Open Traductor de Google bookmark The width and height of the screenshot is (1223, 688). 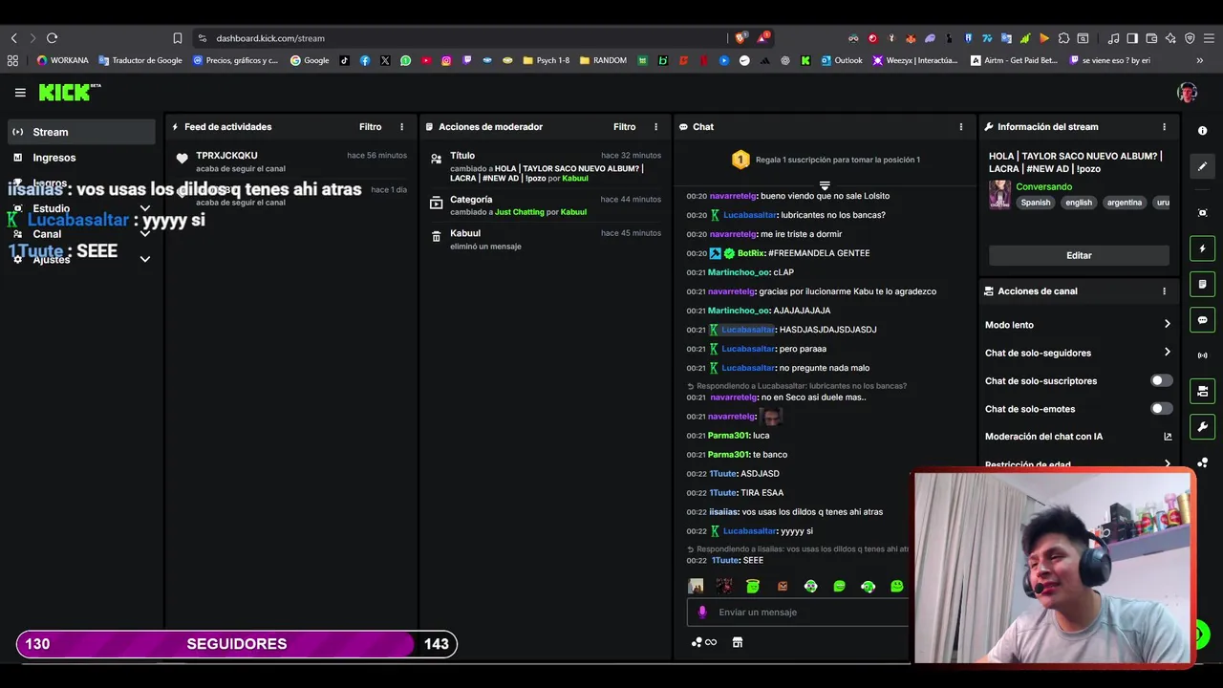point(139,60)
